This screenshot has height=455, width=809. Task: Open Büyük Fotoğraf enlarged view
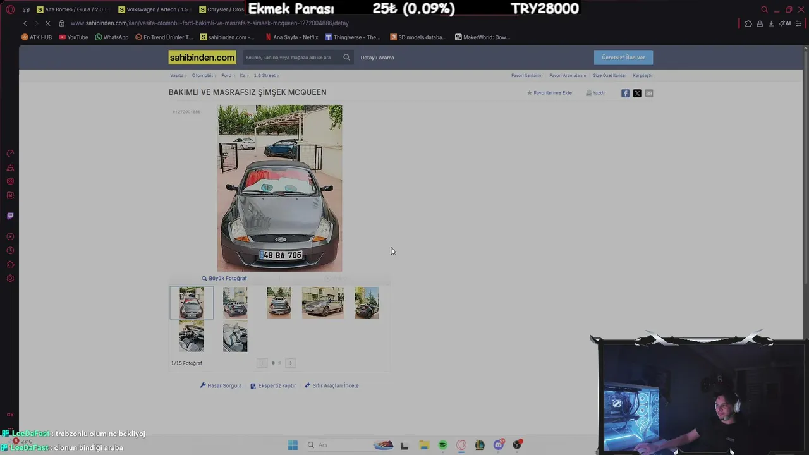[224, 278]
